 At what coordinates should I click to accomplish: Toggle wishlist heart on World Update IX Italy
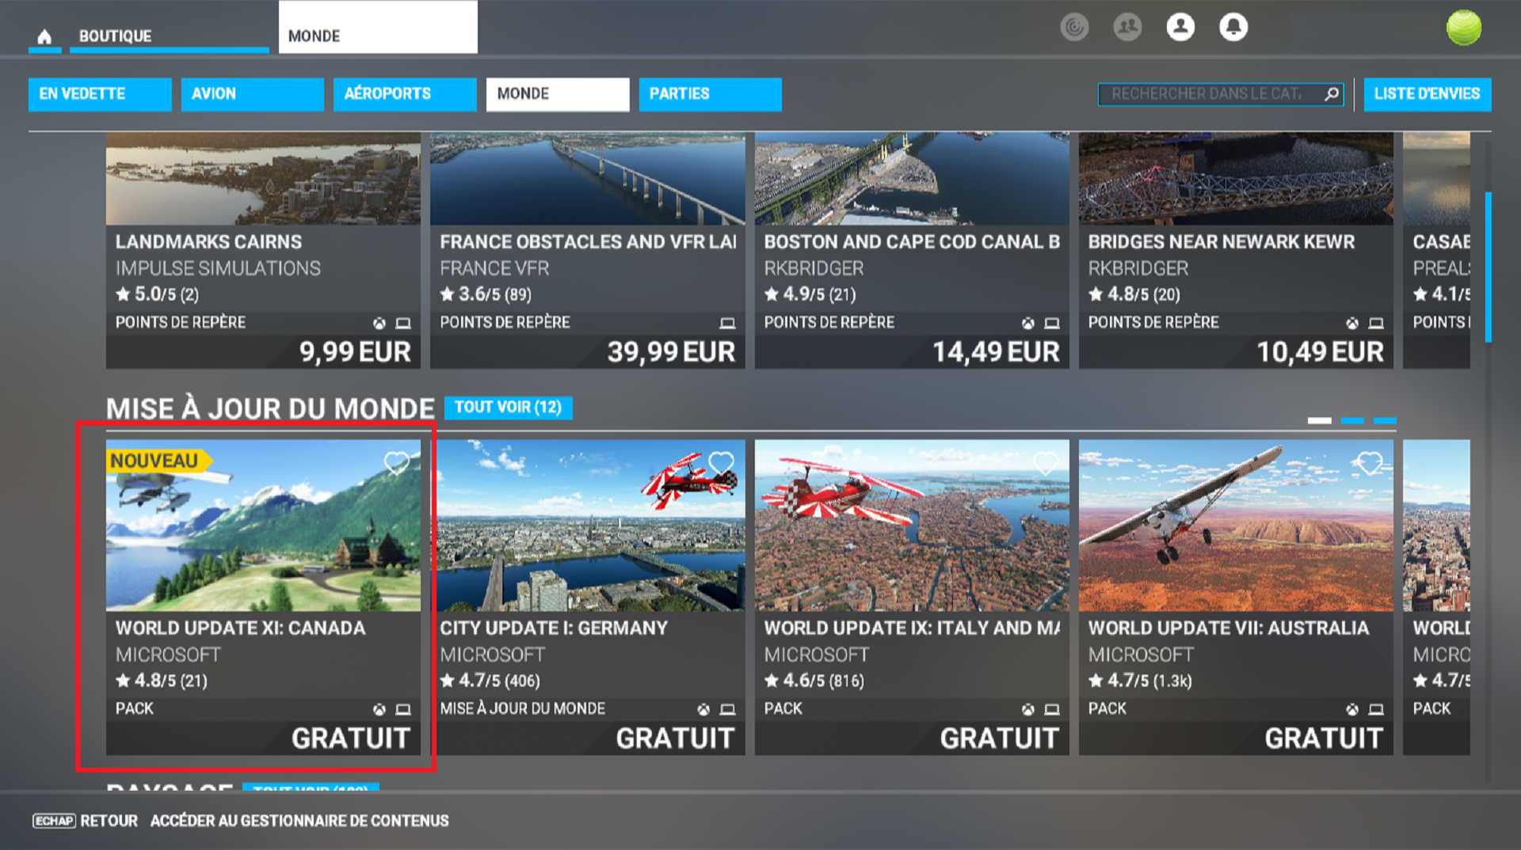pyautogui.click(x=1045, y=462)
